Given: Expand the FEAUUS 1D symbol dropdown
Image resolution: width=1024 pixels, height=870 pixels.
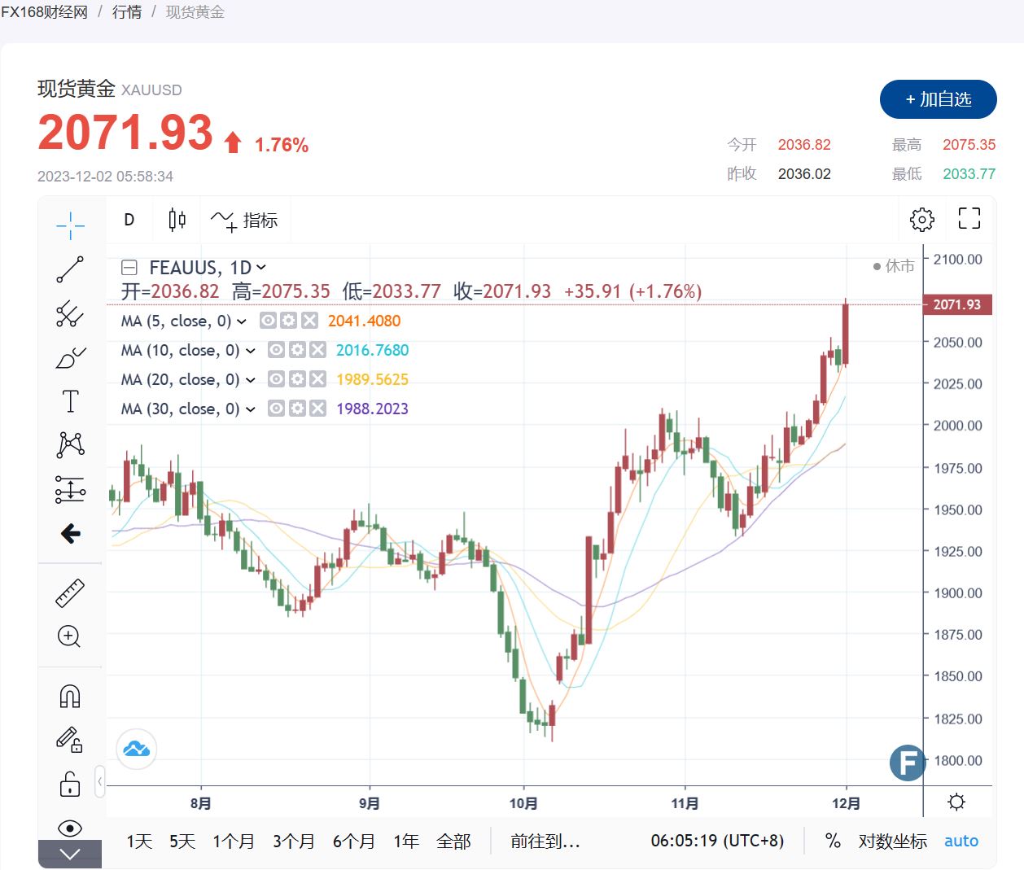Looking at the screenshot, I should [x=261, y=268].
